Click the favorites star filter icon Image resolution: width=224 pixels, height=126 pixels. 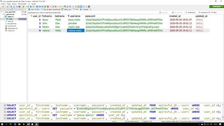(25, 9)
